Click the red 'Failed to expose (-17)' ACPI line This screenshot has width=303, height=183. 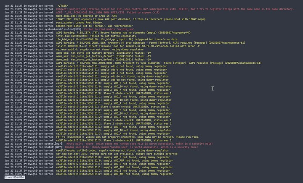pyautogui.click(x=82, y=13)
